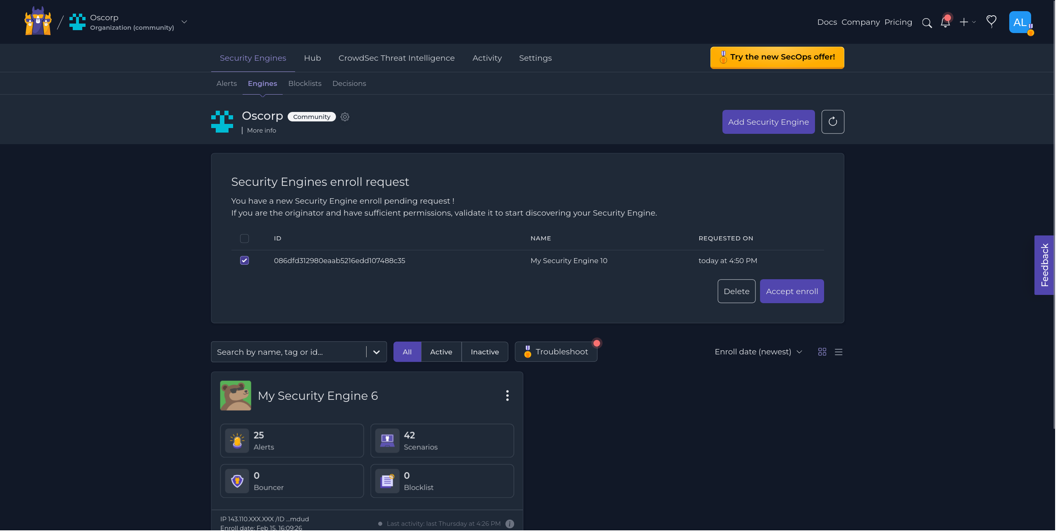Switch to the Alerts tab
1058x532 pixels.
[226, 83]
